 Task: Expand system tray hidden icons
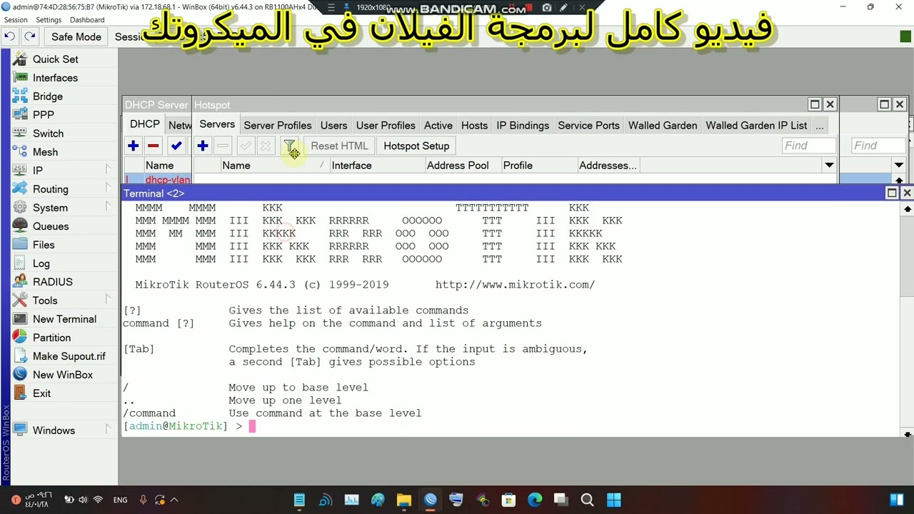point(174,500)
